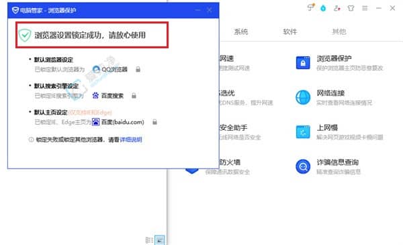Switch to the 软件 tab in main window

pyautogui.click(x=290, y=32)
